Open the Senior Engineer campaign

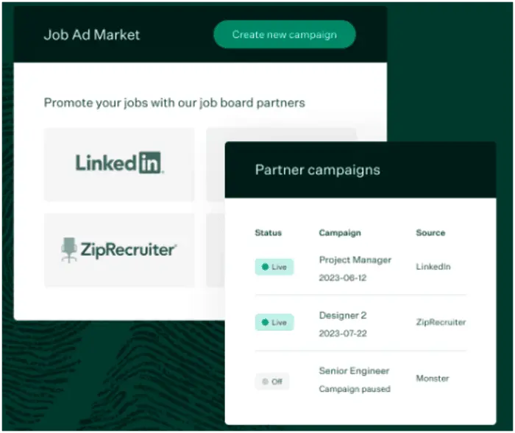355,371
